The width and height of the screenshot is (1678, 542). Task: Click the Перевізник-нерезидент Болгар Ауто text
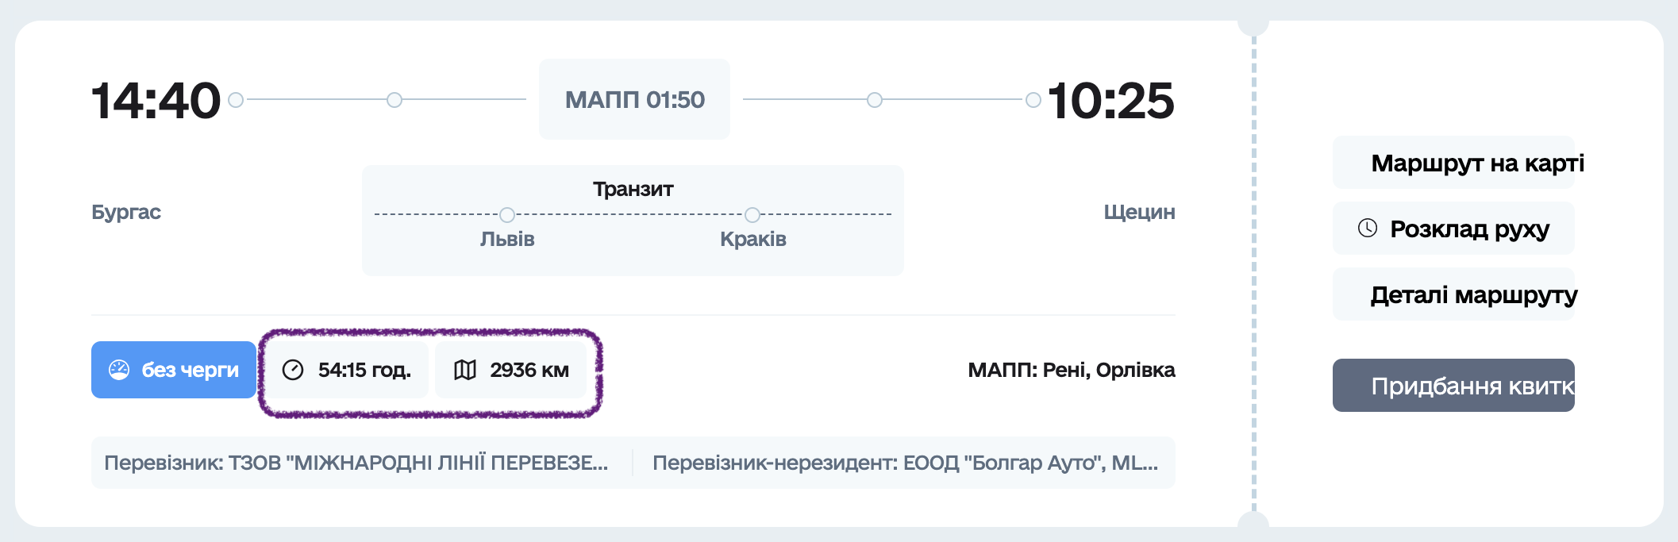coord(905,463)
